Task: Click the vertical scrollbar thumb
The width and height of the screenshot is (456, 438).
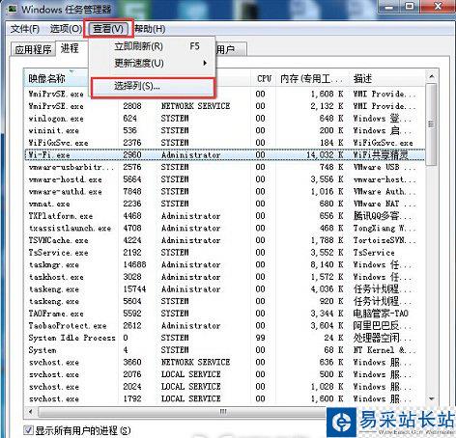Action: coord(432,124)
